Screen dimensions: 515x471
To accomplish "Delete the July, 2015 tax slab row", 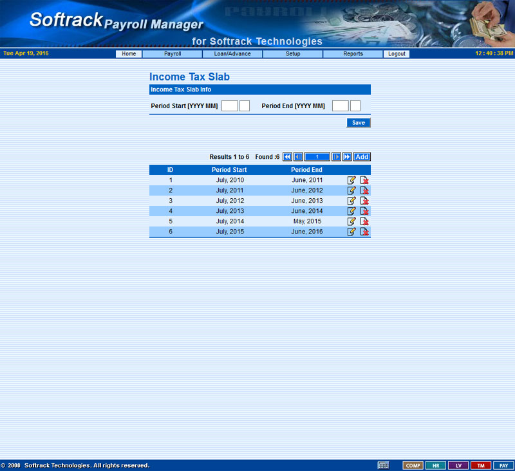I will (364, 232).
